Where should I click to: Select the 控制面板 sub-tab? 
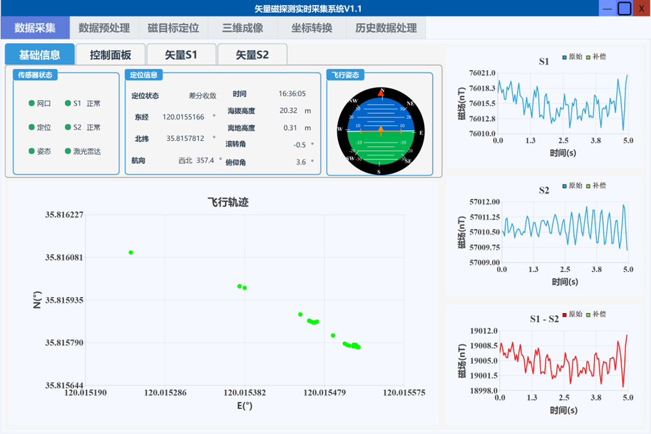(x=111, y=55)
